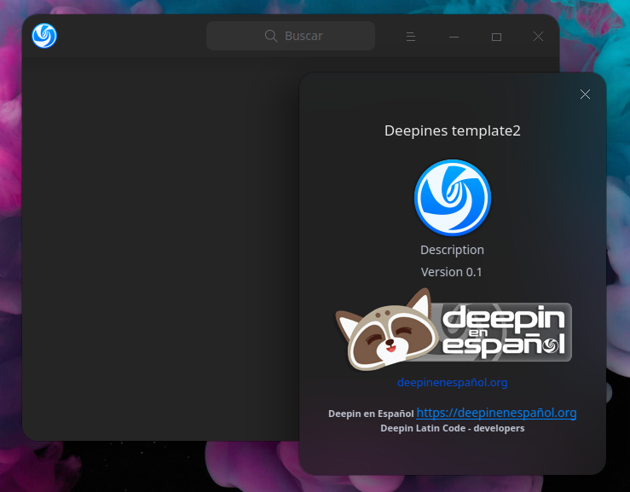Image resolution: width=630 pixels, height=492 pixels.
Task: Click 'Deepin Latin Code - developers' text
Action: click(x=453, y=429)
